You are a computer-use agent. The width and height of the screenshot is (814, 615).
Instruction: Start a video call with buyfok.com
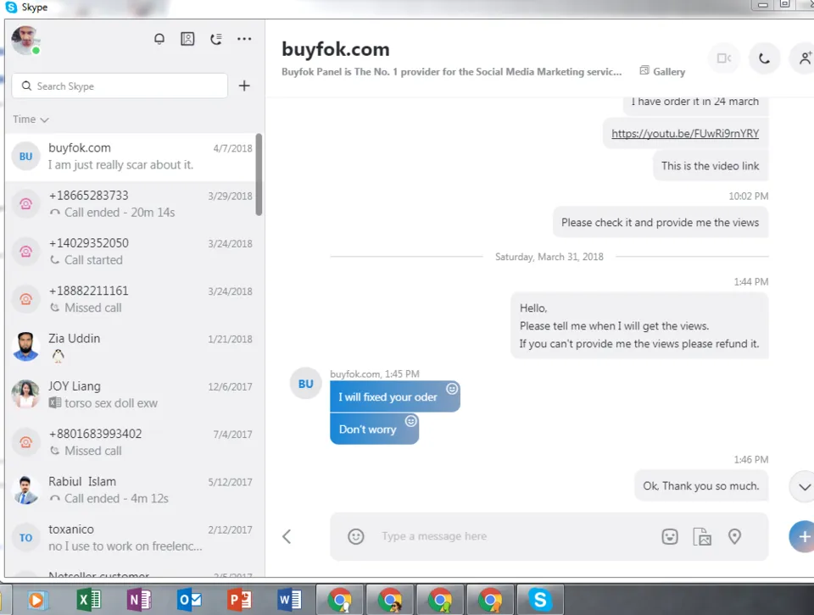pyautogui.click(x=723, y=58)
